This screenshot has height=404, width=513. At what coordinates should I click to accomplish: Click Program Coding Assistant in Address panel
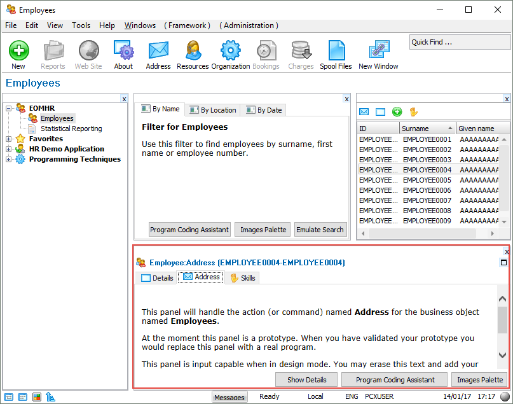pos(395,380)
